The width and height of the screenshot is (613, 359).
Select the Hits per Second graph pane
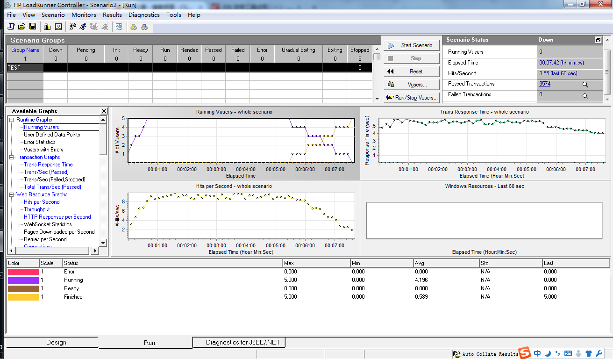click(235, 219)
